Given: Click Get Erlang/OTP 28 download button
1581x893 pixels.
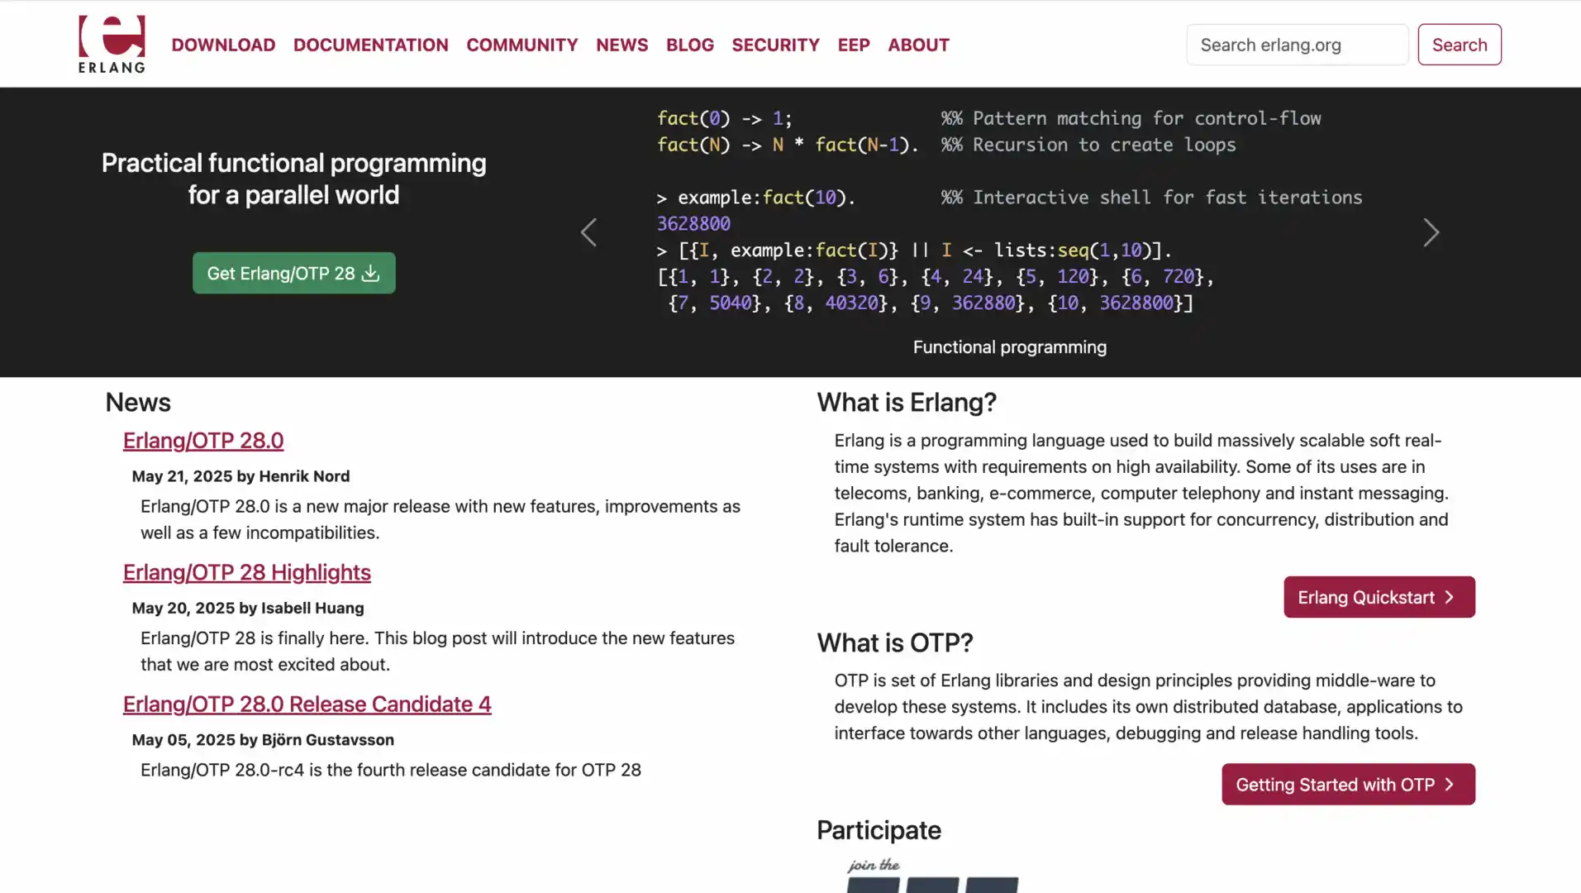Looking at the screenshot, I should tap(293, 273).
